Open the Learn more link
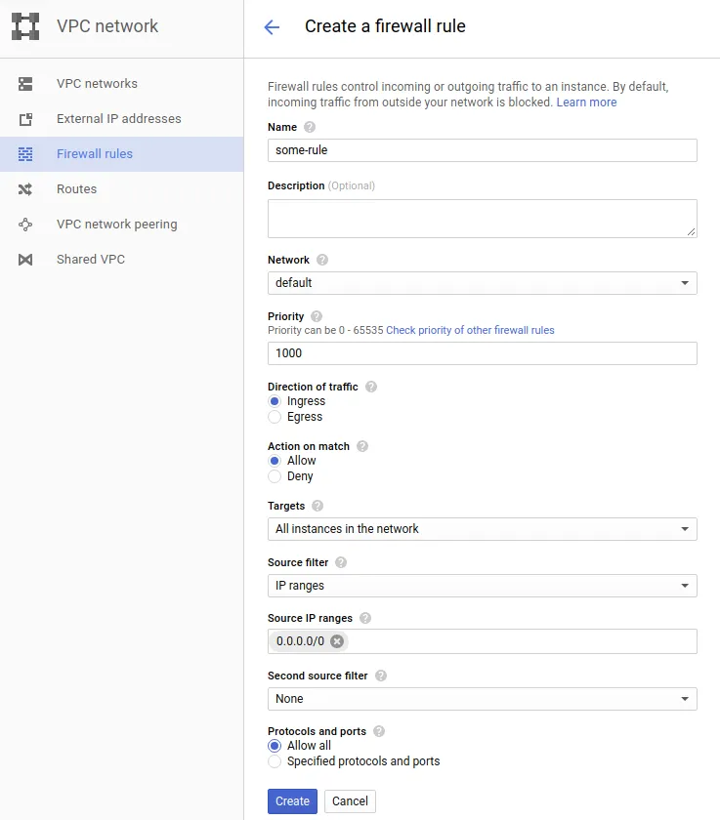 pos(586,102)
